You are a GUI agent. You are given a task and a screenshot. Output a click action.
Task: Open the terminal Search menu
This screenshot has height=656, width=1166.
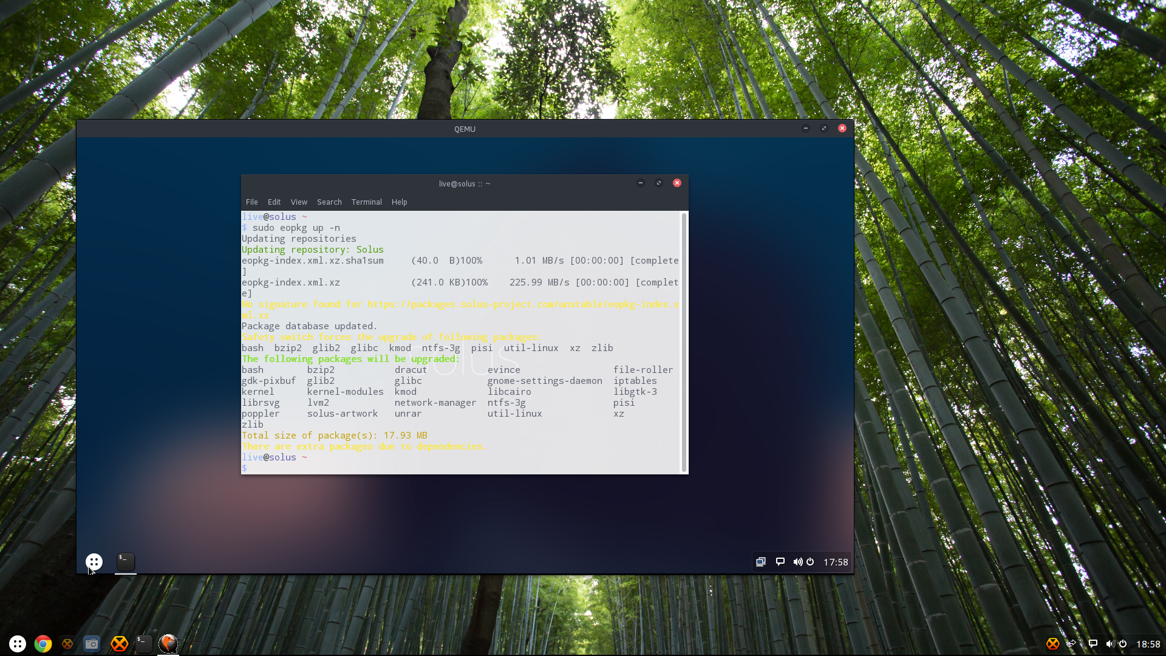[x=329, y=202]
